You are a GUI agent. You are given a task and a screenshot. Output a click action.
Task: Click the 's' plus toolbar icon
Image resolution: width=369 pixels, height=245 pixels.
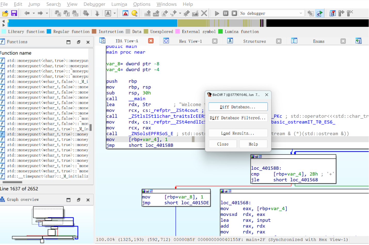pyautogui.click(x=173, y=13)
